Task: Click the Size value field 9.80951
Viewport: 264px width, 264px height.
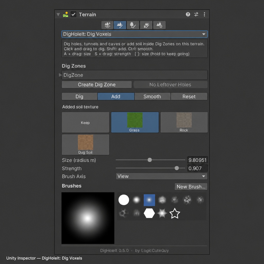Action: click(197, 160)
